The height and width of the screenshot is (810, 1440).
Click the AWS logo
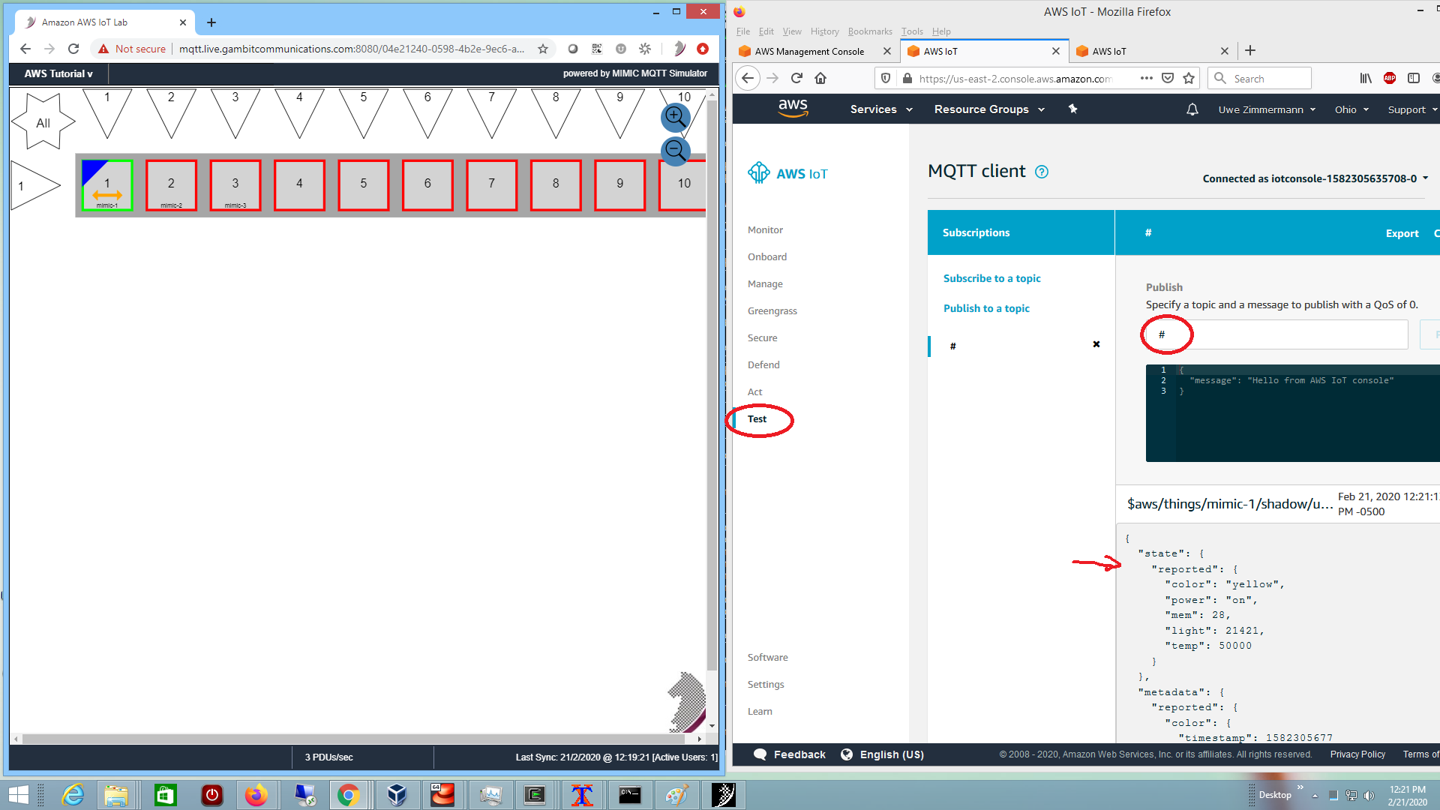coord(793,109)
